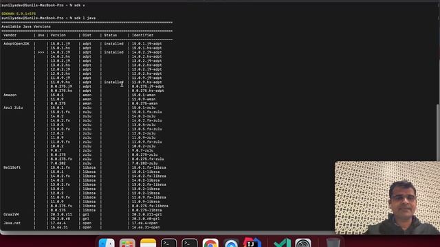The width and height of the screenshot is (440, 247).
Task: Click the Vendor column header
Action: [10, 35]
